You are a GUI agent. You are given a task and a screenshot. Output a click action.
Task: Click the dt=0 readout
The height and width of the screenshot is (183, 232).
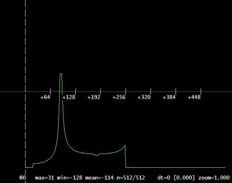click(164, 178)
